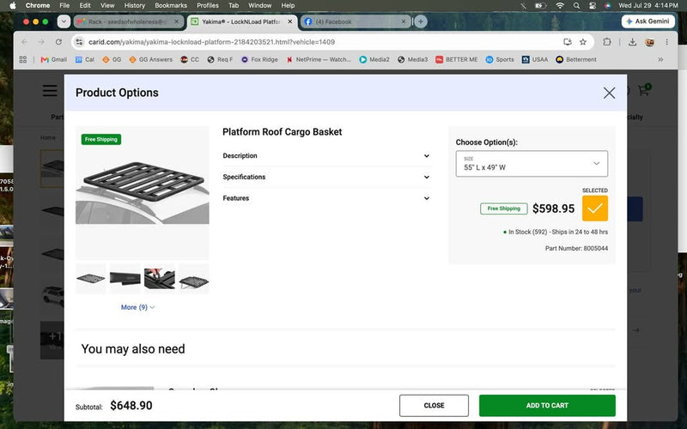687x429 pixels.
Task: Click the Media3 bookmark
Action: tap(412, 59)
